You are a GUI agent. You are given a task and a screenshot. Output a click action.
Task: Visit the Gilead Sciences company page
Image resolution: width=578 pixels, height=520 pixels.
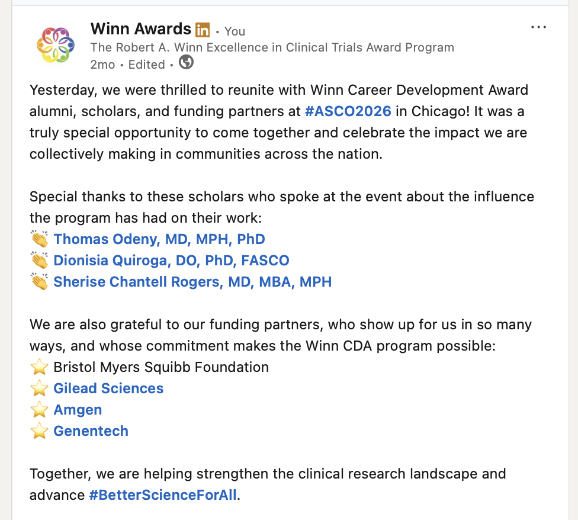pos(108,388)
